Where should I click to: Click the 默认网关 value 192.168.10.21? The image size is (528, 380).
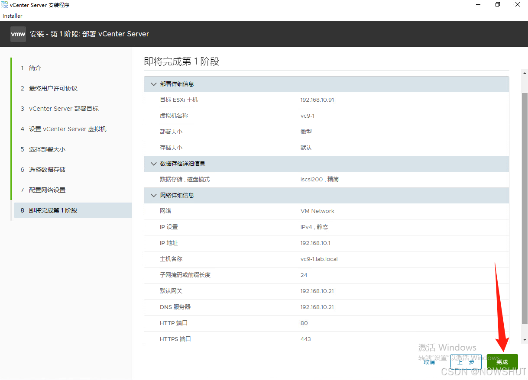point(317,291)
